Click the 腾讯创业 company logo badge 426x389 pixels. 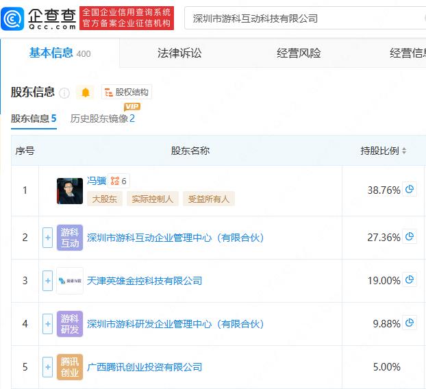70,367
